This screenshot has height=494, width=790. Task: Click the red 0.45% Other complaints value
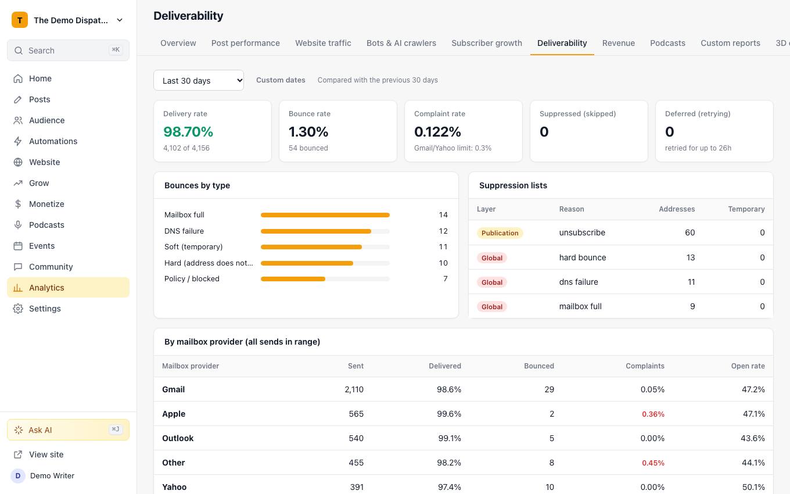[653, 463]
